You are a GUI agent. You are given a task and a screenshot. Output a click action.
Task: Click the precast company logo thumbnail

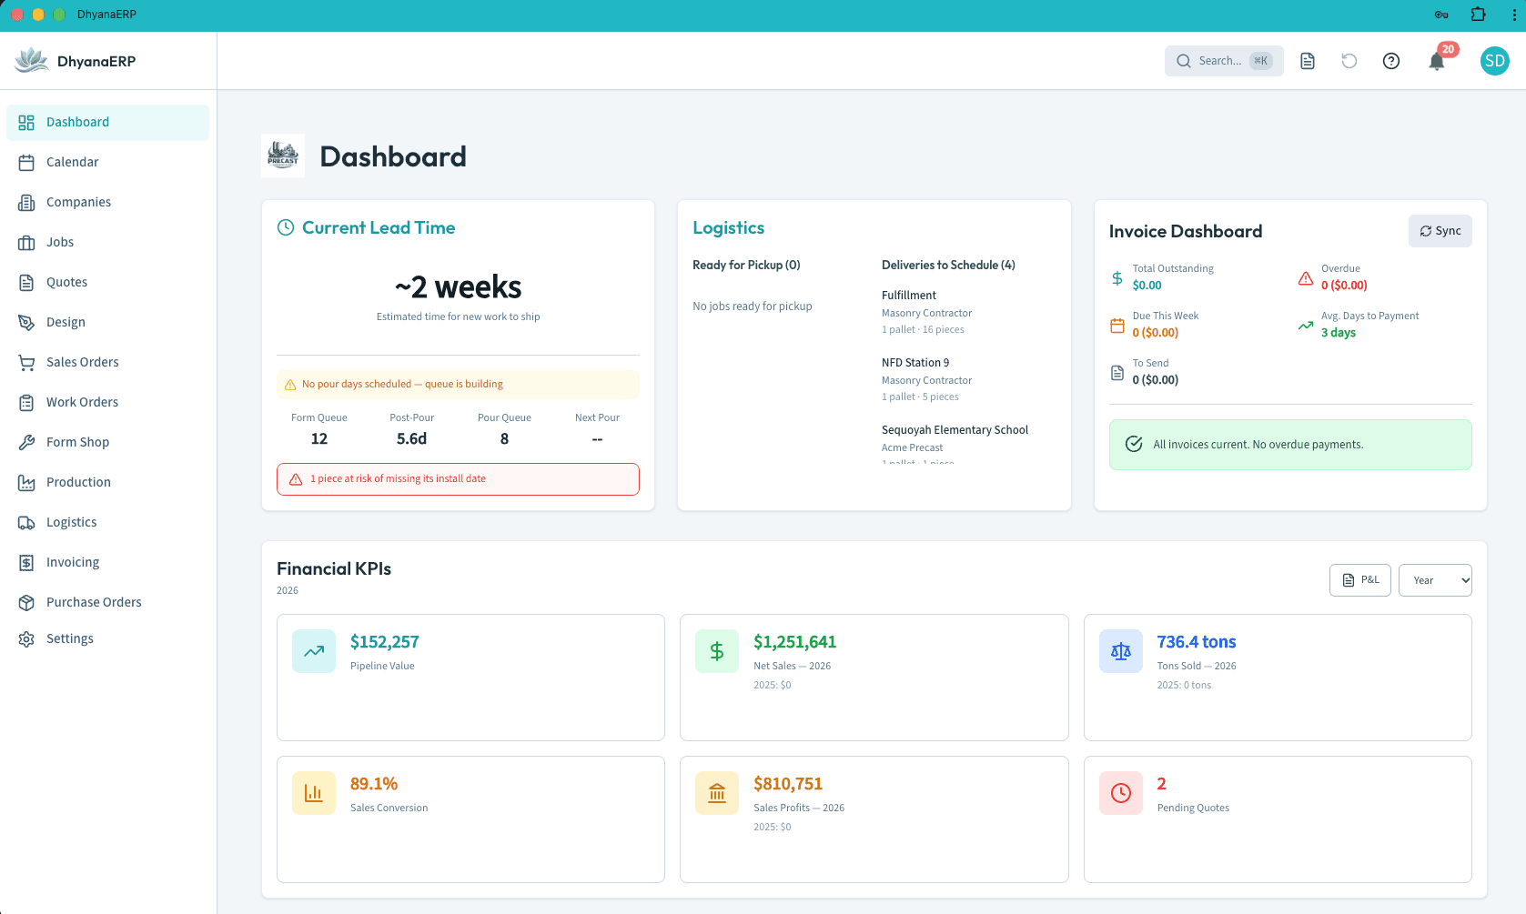[x=283, y=156]
